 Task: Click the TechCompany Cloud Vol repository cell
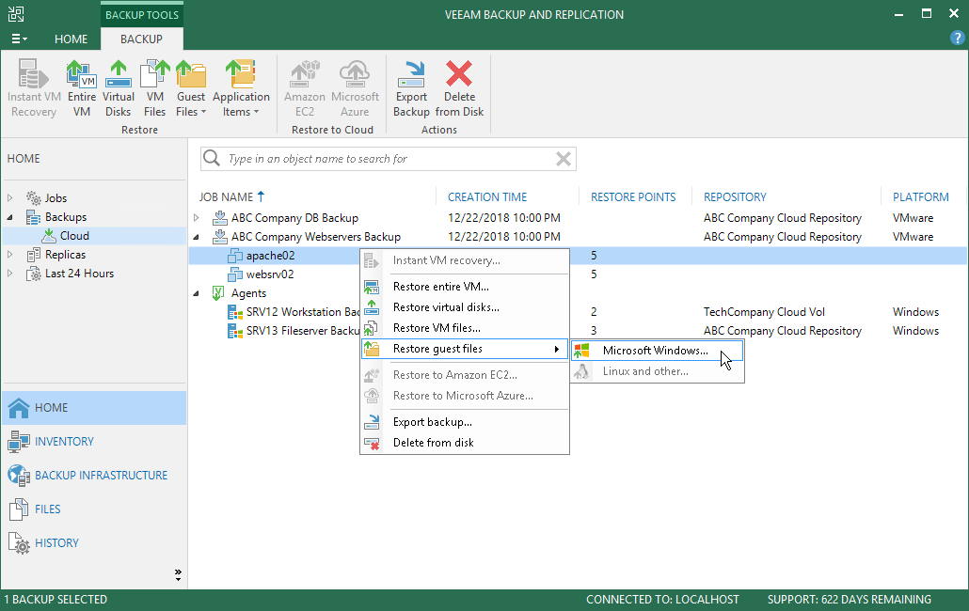(764, 312)
